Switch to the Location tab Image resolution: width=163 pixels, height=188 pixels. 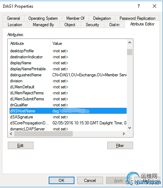pos(15,25)
